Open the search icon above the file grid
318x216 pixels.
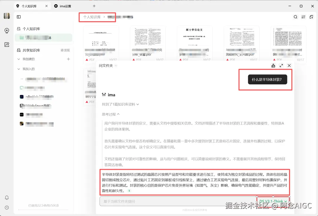(x=295, y=17)
